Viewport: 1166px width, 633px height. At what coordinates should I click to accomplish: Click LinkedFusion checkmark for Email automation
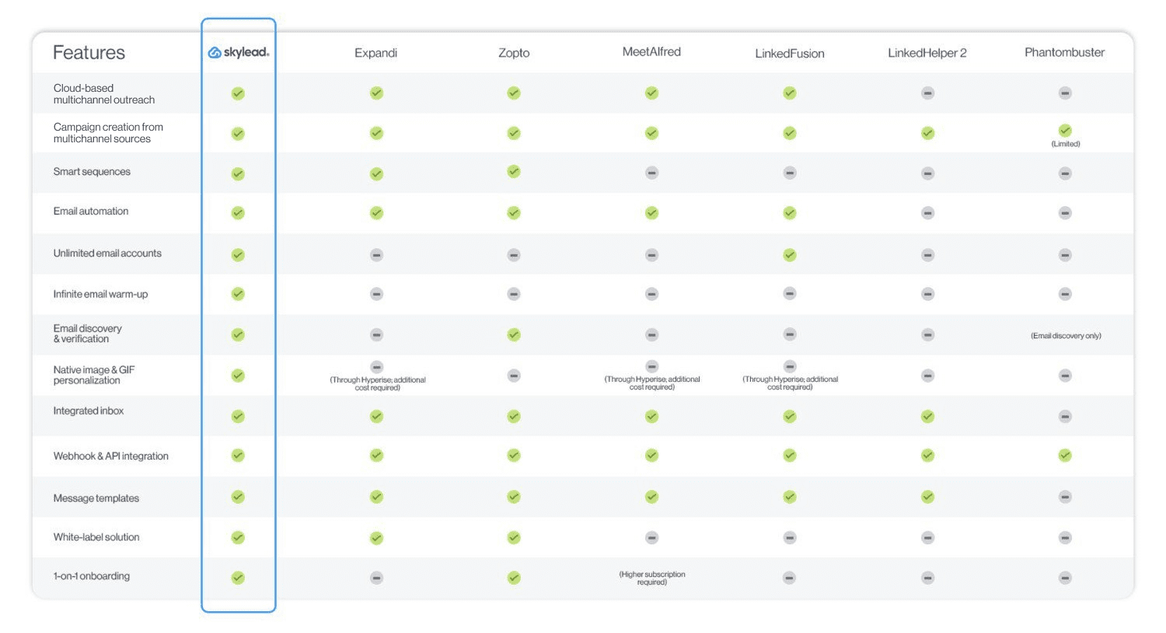pos(790,212)
